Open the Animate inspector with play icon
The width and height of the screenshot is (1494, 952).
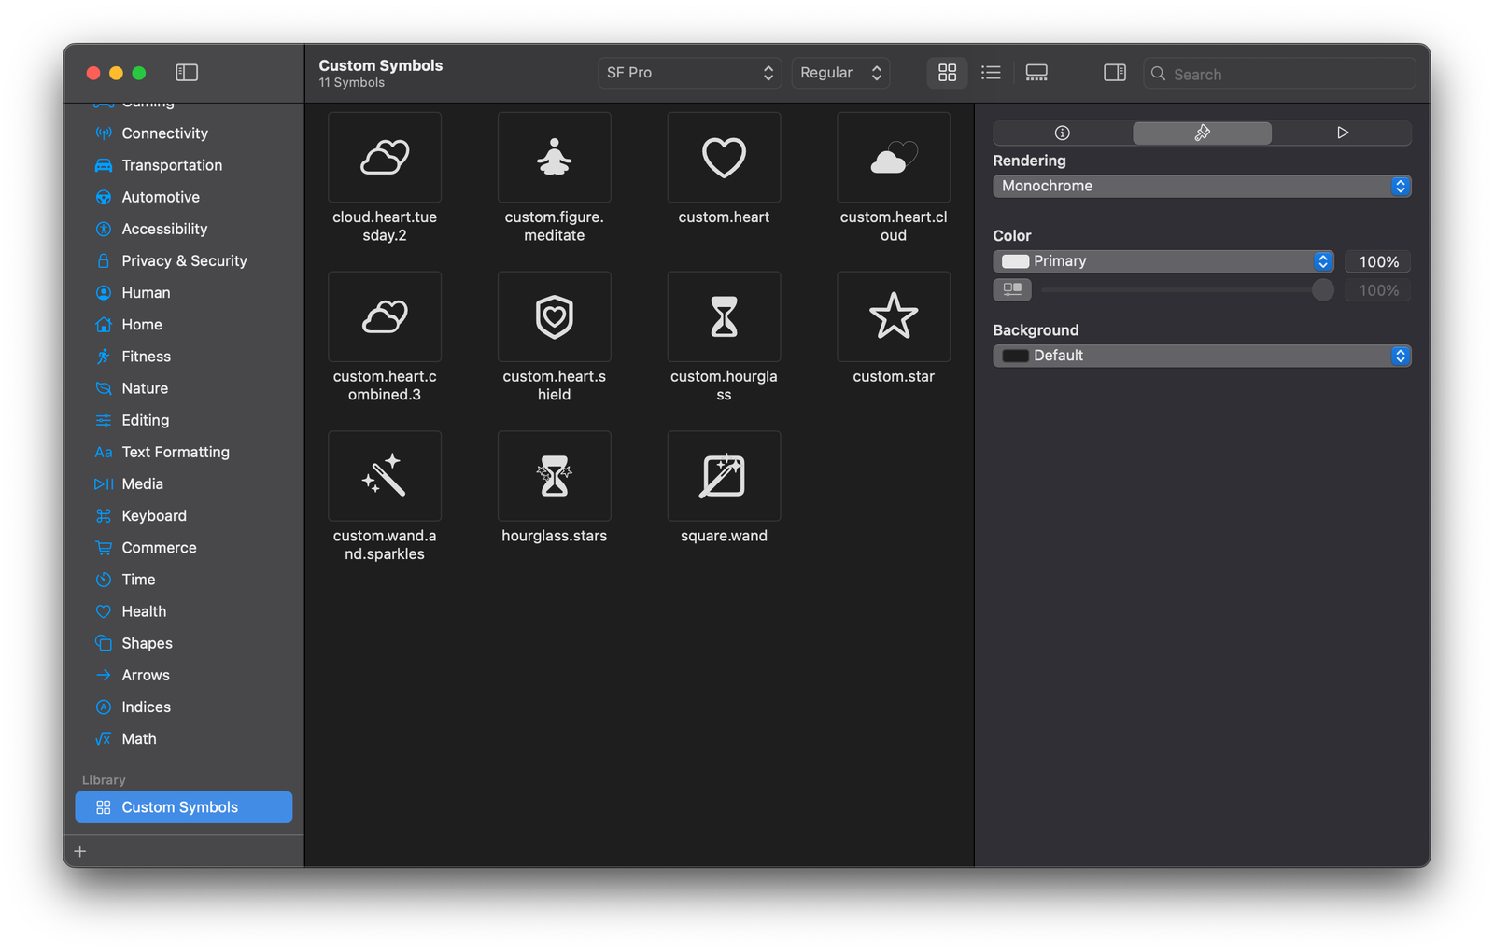pyautogui.click(x=1343, y=133)
